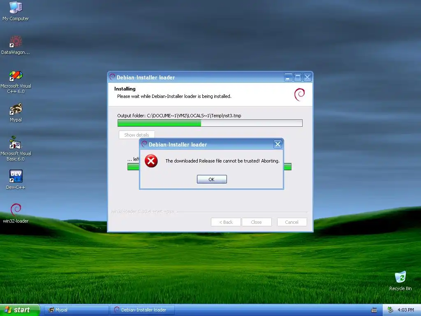Click the 4:03 PM system clock
The image size is (421, 316).
coord(406,310)
